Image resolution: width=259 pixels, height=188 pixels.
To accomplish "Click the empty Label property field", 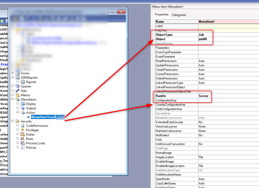I will pyautogui.click(x=228, y=26).
